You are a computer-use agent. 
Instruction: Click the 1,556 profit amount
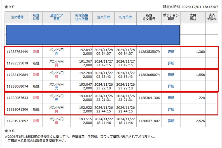pyautogui.click(x=200, y=75)
